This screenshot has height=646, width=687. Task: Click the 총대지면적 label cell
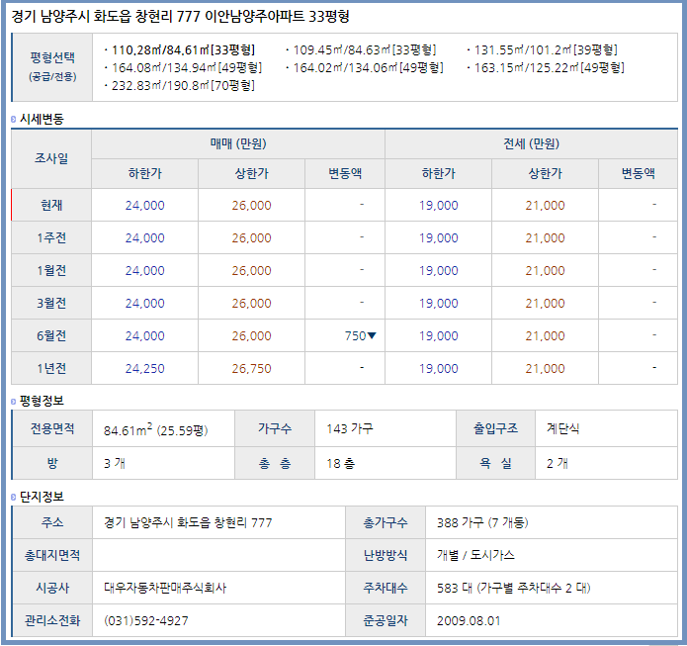52,555
